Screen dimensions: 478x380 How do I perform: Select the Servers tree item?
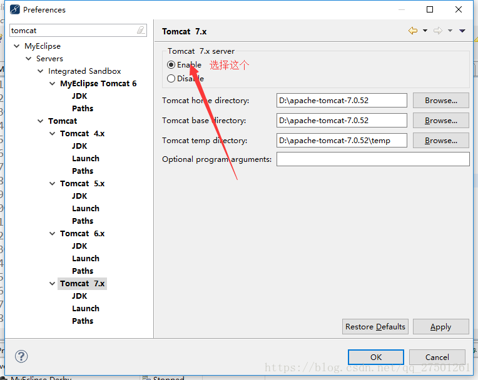(49, 59)
